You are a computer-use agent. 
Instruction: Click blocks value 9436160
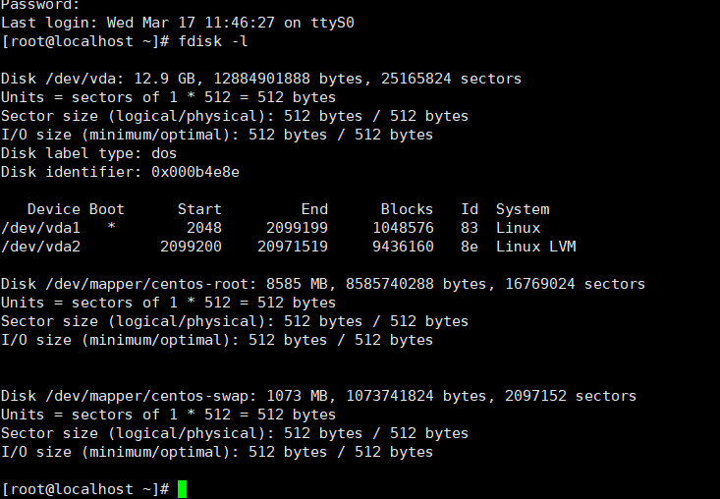[x=403, y=247]
